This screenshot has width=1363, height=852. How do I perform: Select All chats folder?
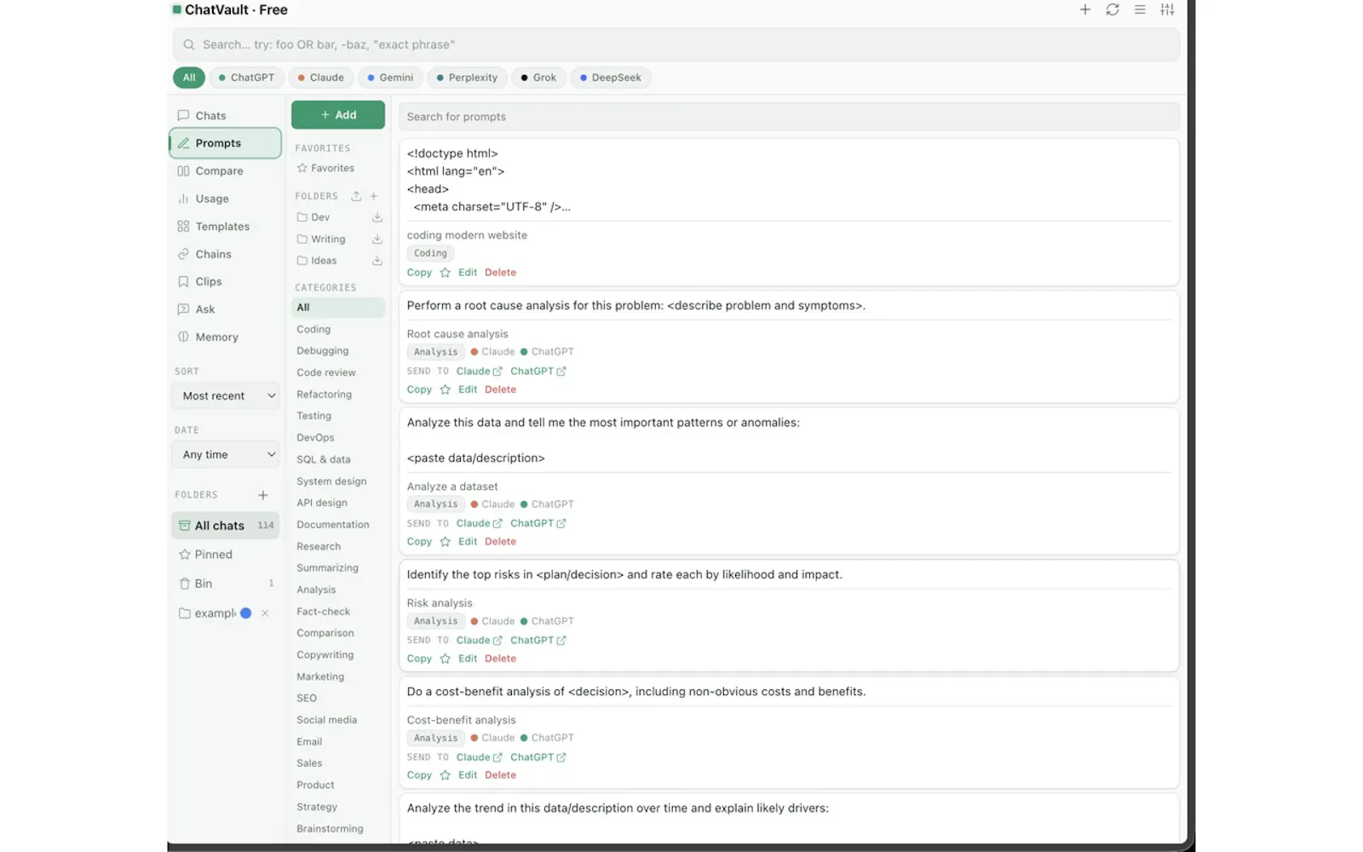[226, 526]
